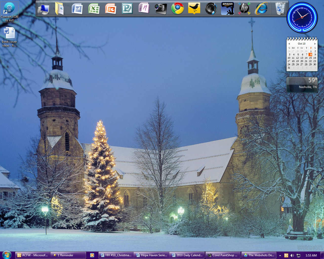Select October 15 in the calendar gadget
This screenshot has width=324, height=259.
coord(310,58)
